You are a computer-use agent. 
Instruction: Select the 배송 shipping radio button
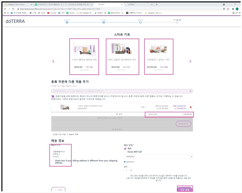pos(125,149)
